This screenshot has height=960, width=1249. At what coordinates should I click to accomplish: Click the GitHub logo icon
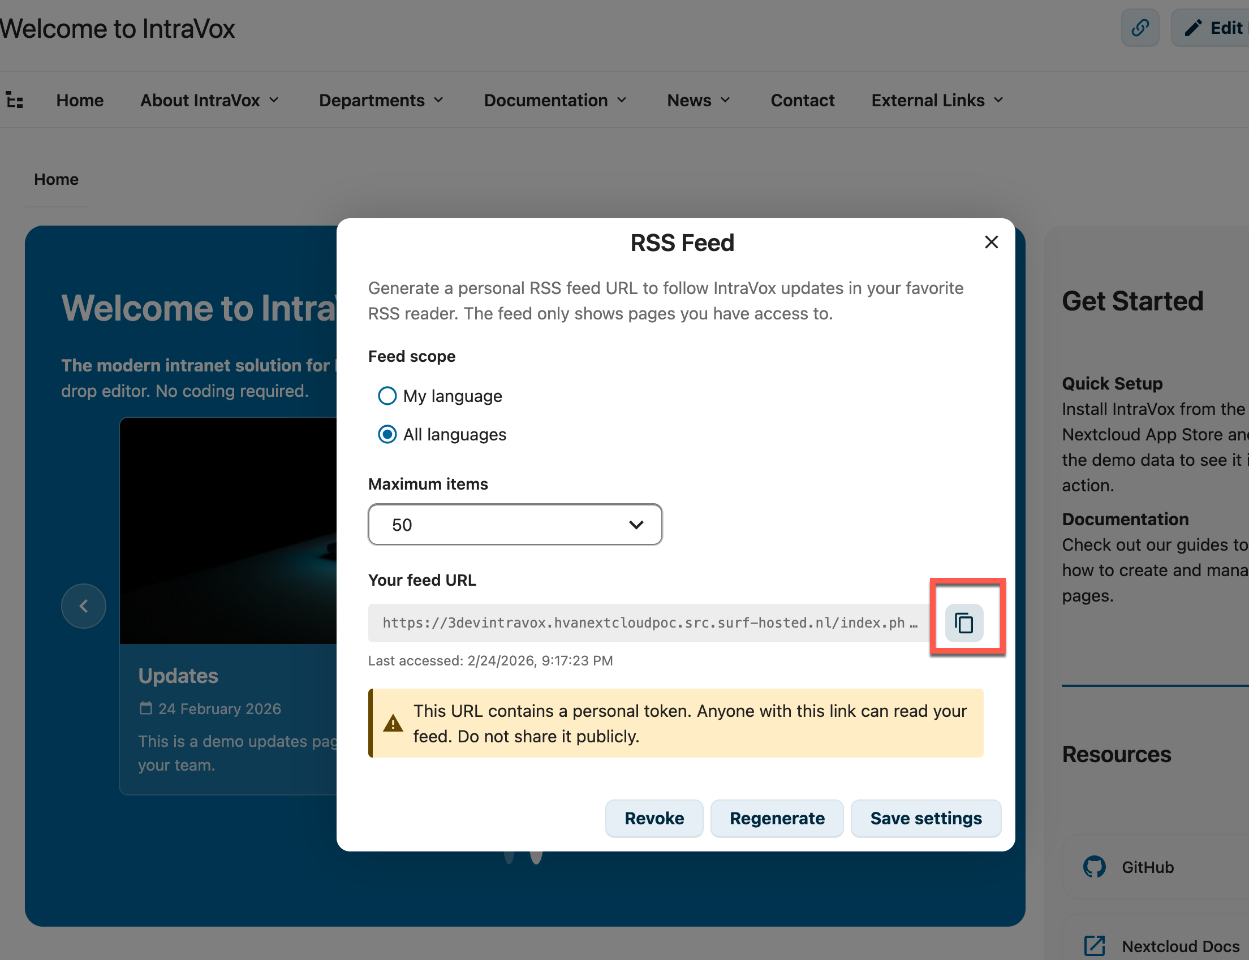[x=1093, y=867]
